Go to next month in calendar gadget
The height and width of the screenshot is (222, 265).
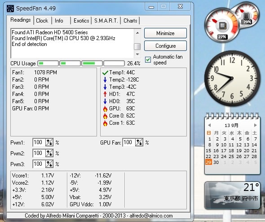pos(256,125)
